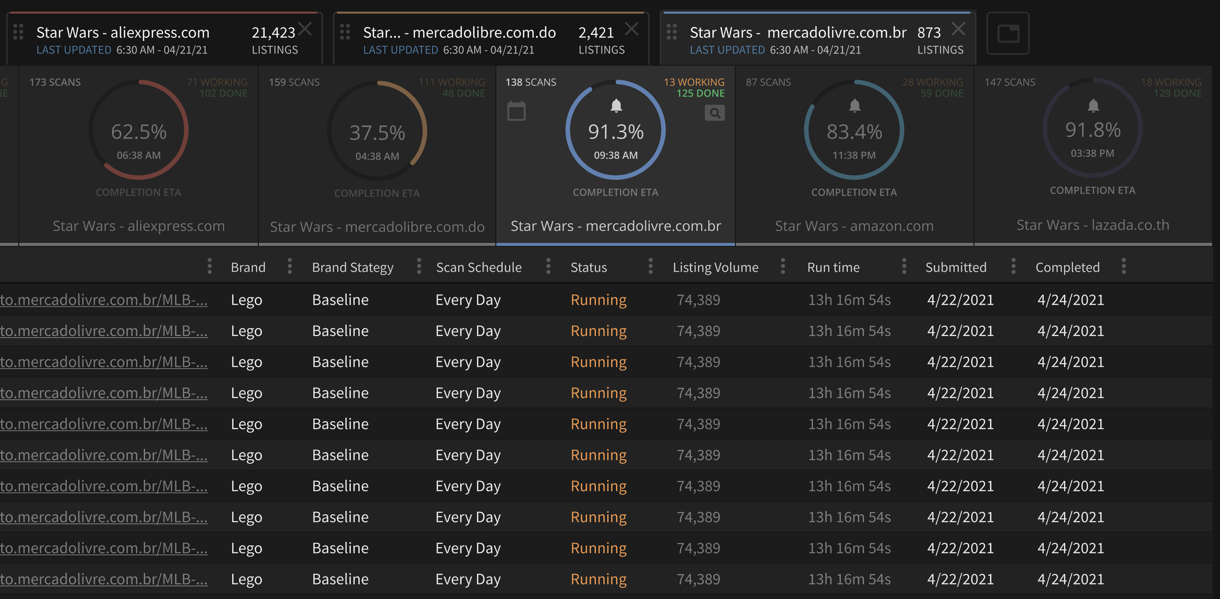Open Brand column options menu
The width and height of the screenshot is (1220, 599).
[x=289, y=267]
